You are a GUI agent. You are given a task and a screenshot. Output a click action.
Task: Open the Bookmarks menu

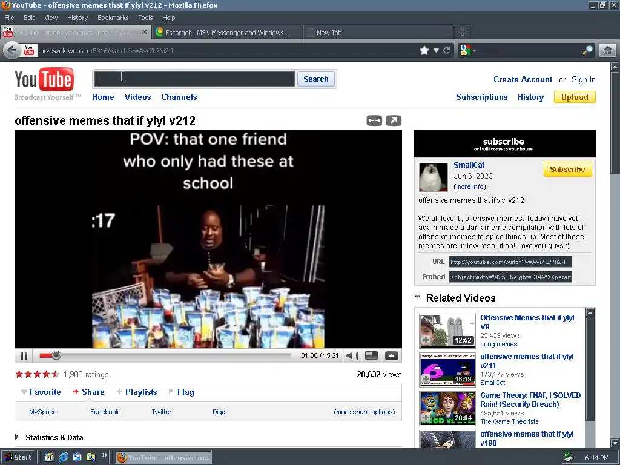[x=113, y=18]
